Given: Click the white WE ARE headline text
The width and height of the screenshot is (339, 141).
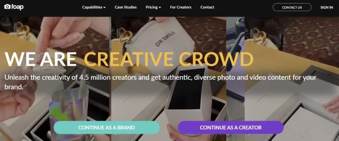Looking at the screenshot, I should coord(40,59).
